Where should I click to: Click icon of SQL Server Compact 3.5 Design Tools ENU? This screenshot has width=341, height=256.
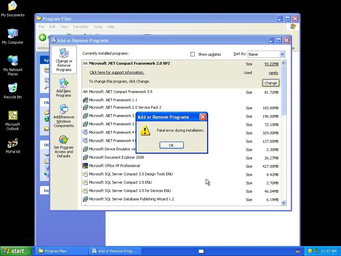coord(85,174)
